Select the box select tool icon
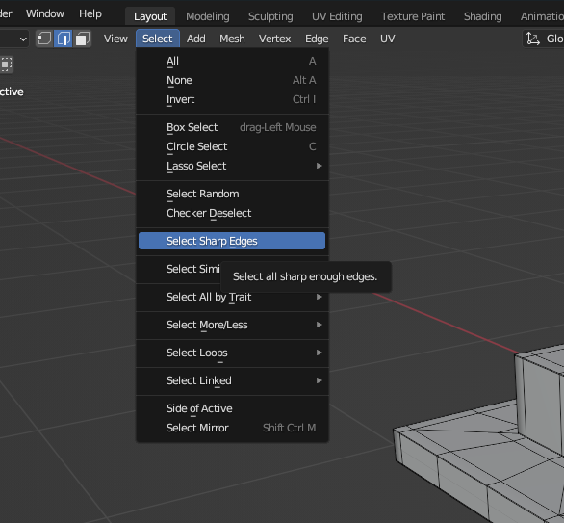 click(x=6, y=65)
